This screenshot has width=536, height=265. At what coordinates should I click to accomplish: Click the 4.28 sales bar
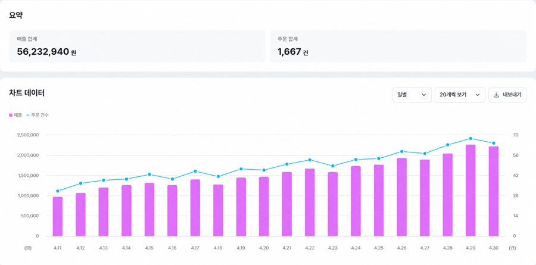point(447,195)
